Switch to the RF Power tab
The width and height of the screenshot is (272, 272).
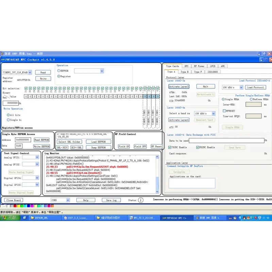click(199, 66)
